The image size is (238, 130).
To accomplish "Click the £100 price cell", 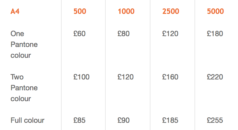I will click(x=82, y=77).
